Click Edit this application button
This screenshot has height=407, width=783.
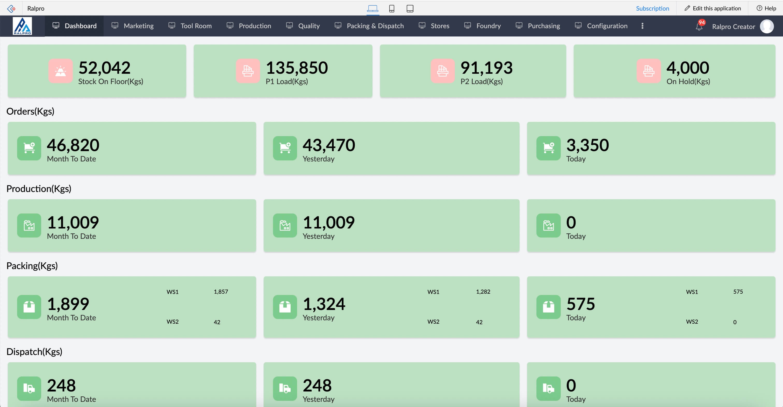[x=713, y=9]
